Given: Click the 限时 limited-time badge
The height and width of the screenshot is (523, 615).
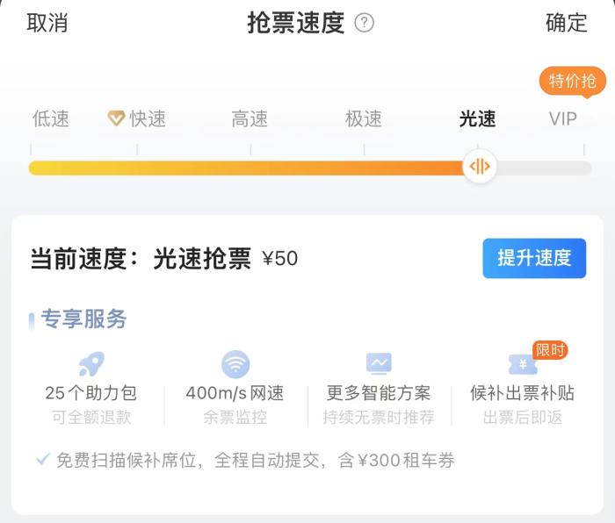Looking at the screenshot, I should [550, 350].
